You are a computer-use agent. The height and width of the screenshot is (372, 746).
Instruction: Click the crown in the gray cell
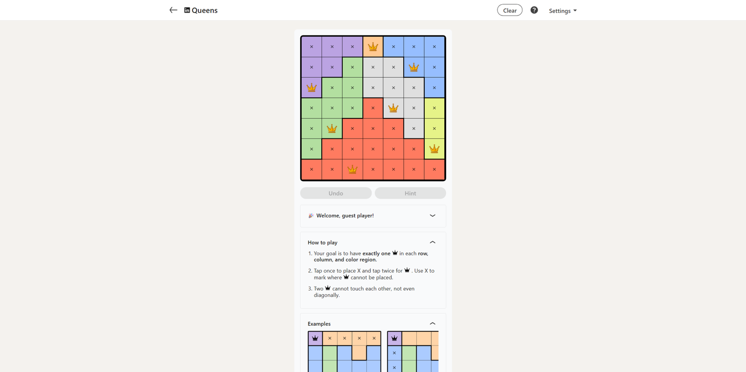point(393,108)
